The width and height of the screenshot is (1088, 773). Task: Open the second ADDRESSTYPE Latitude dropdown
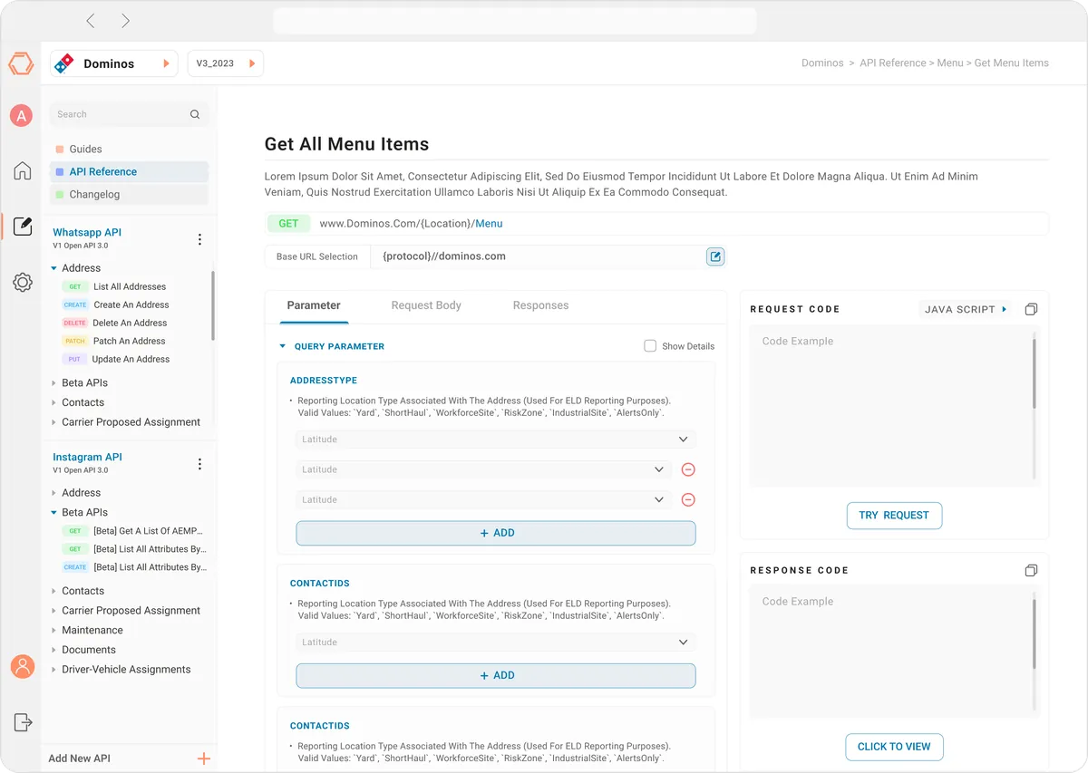(x=484, y=469)
